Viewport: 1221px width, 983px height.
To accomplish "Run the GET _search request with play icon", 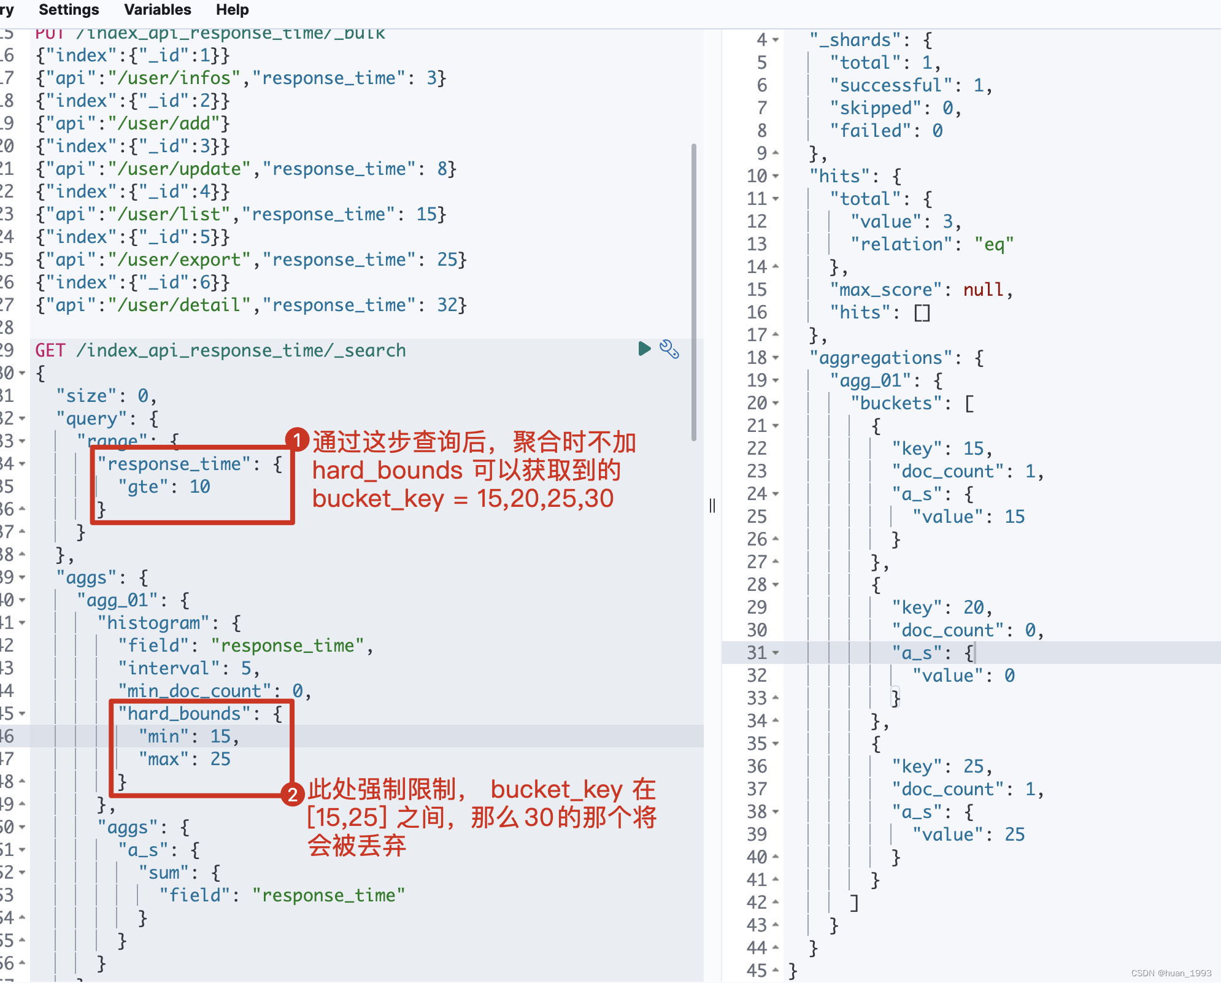I will pos(644,349).
